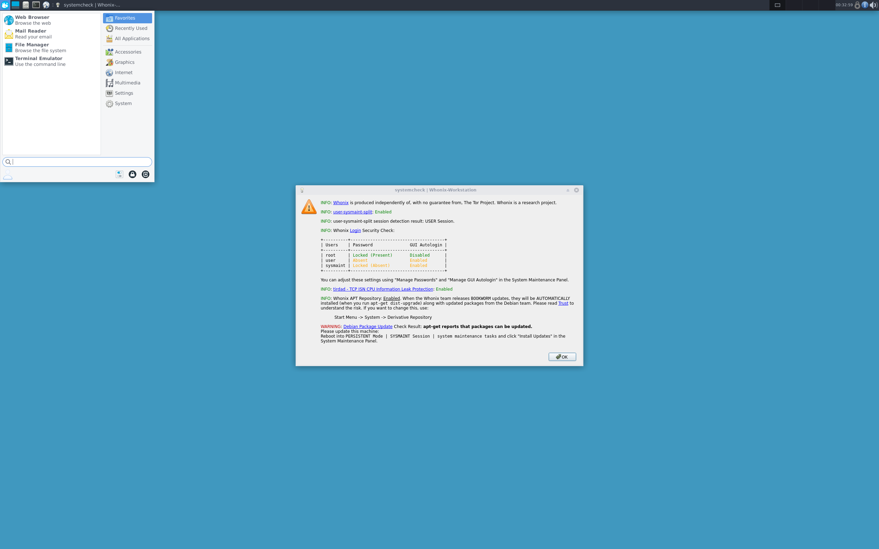
Task: Open the Trust link
Action: pyautogui.click(x=563, y=303)
